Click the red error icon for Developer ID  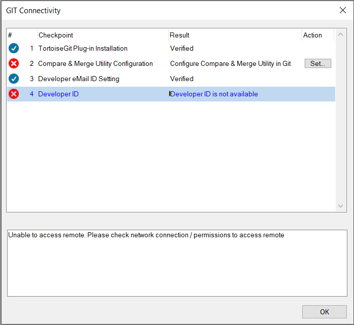tap(14, 94)
